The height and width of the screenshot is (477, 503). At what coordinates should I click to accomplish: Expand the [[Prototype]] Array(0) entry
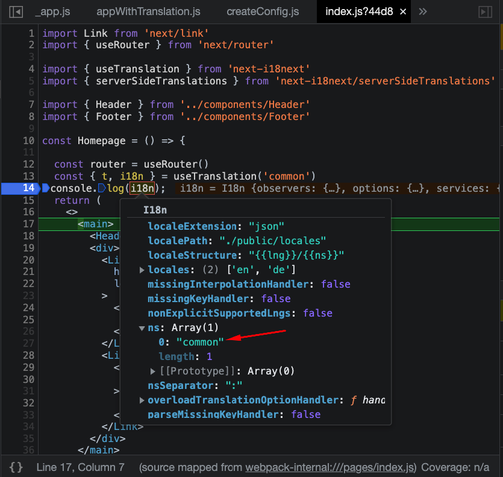click(152, 371)
